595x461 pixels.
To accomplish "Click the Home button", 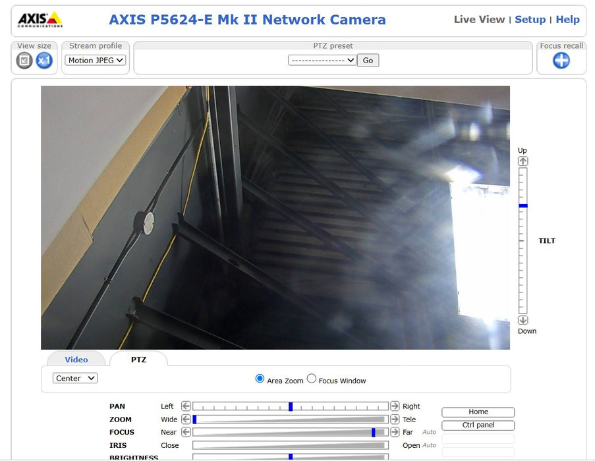I will pos(478,412).
